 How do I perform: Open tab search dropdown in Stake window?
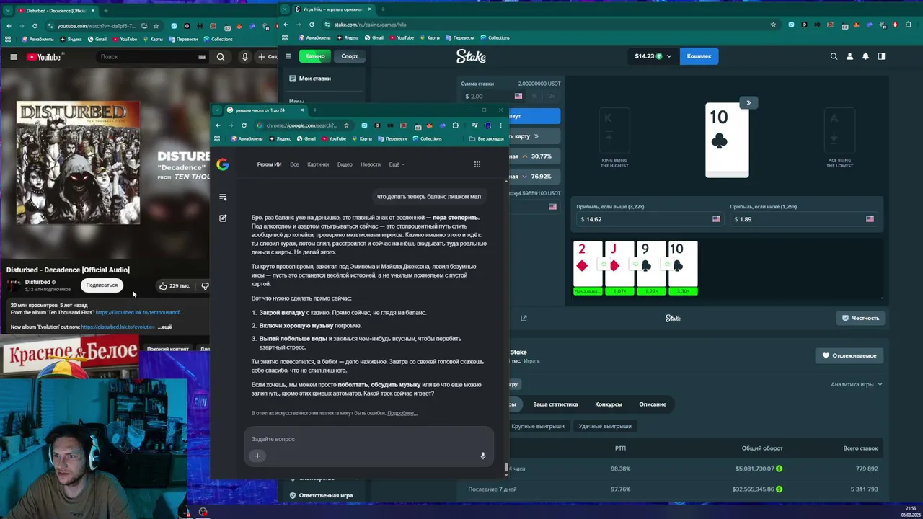tap(286, 9)
